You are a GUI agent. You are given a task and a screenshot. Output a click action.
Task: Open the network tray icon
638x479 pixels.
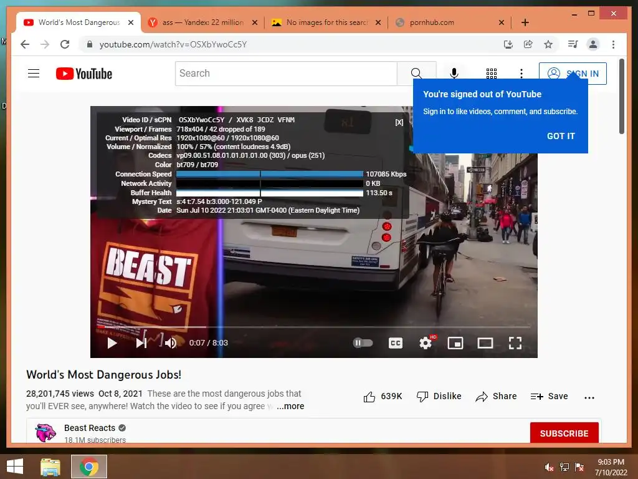564,467
